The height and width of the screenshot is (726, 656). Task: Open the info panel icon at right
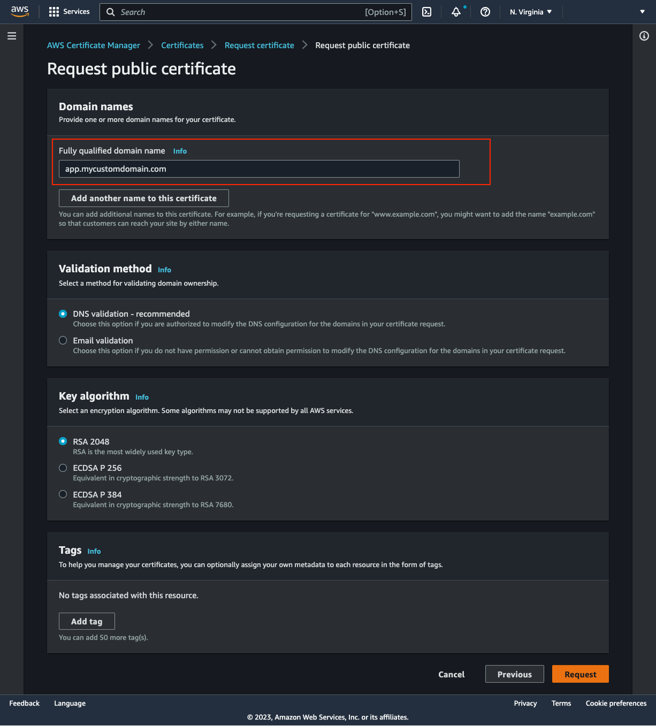(x=644, y=36)
